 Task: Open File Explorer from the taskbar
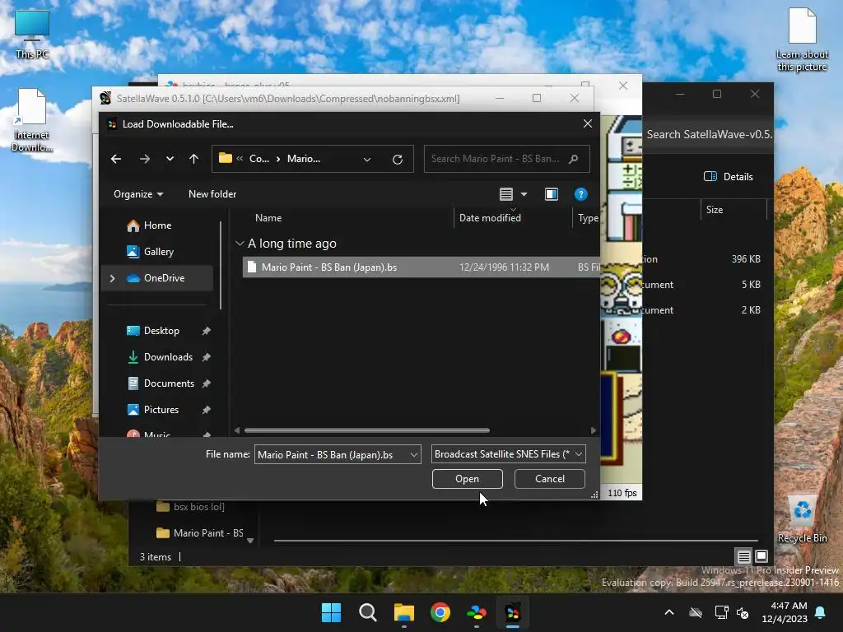403,612
